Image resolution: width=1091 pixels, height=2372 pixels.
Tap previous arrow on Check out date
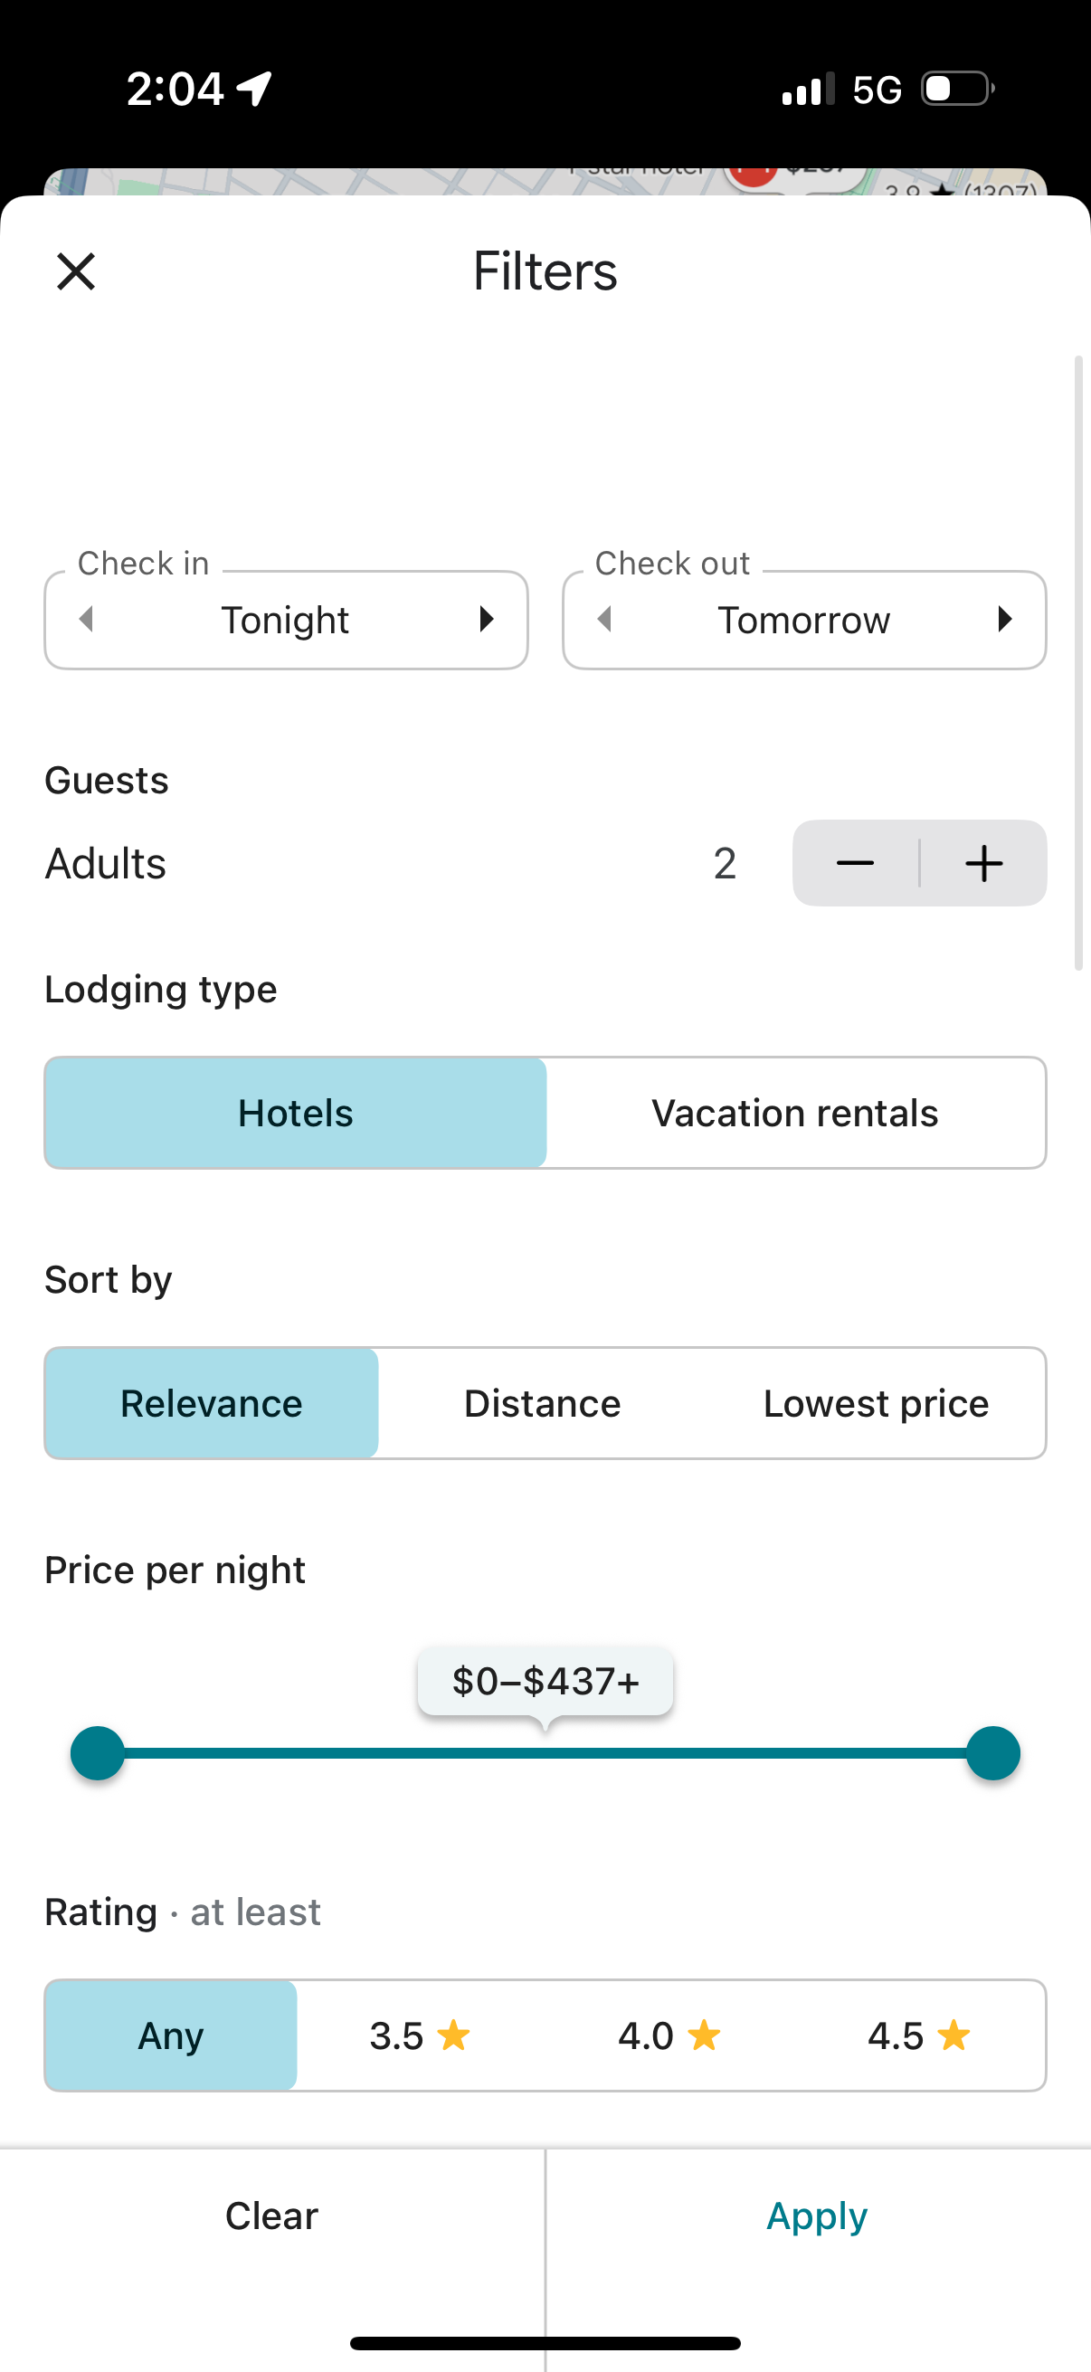(605, 620)
